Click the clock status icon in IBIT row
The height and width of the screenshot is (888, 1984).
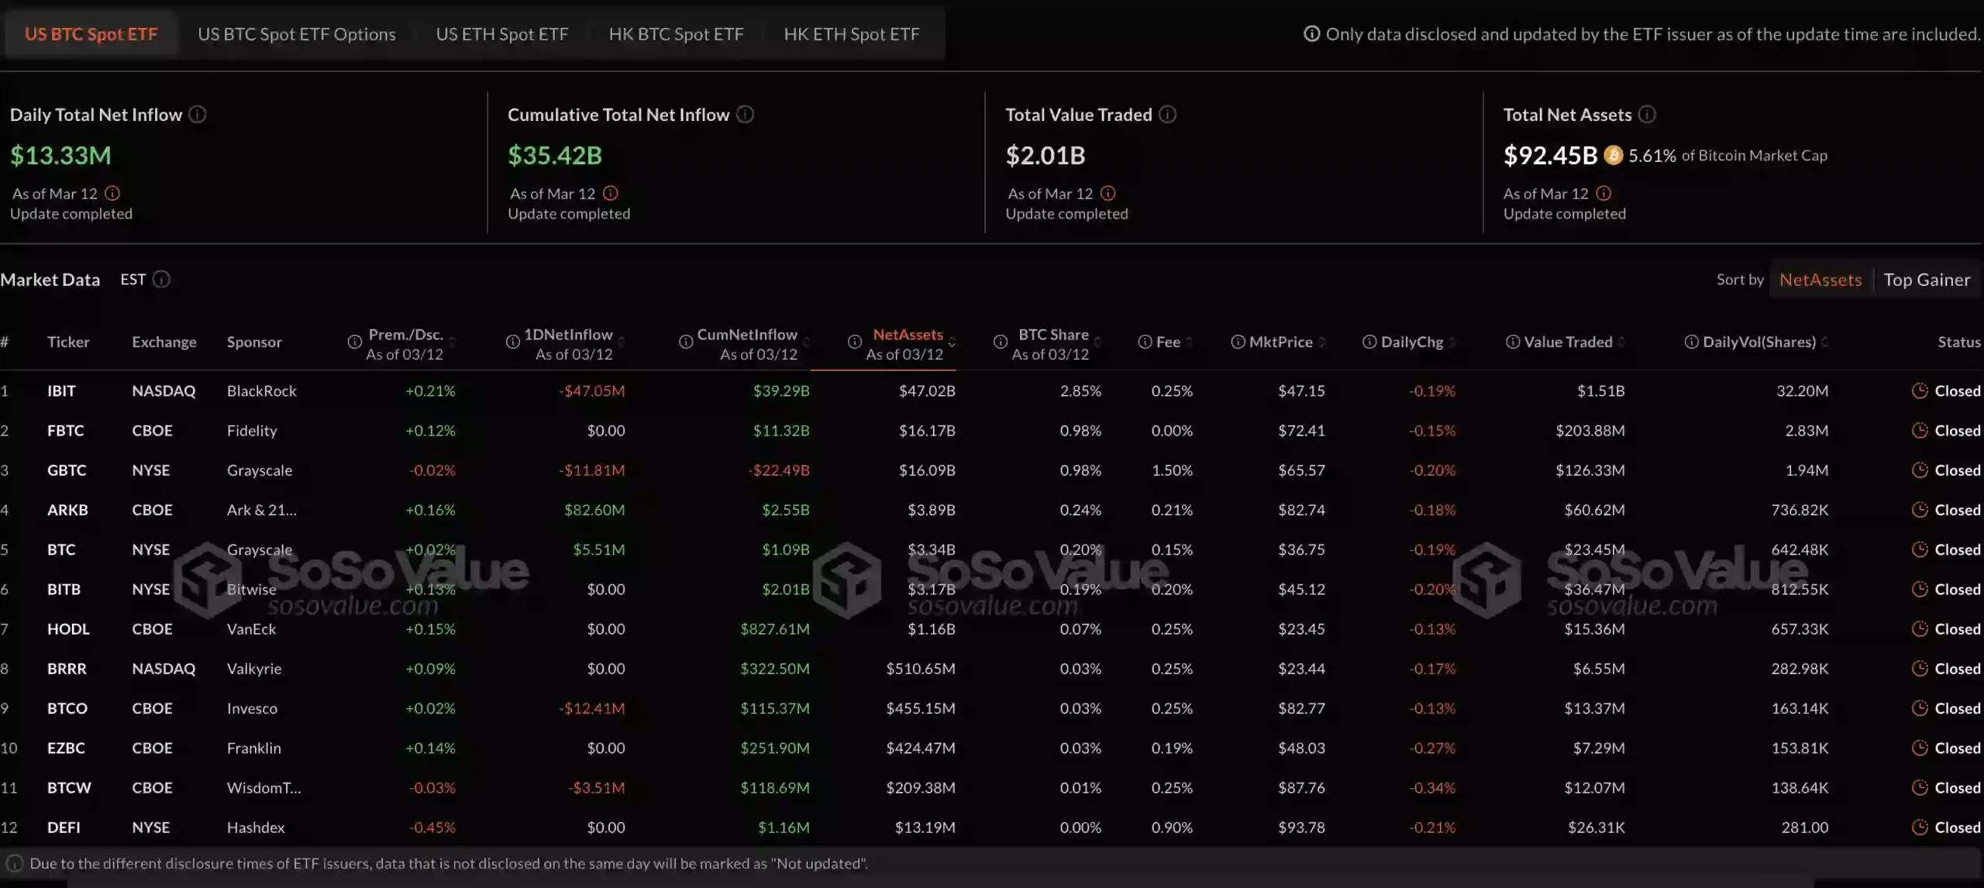point(1919,391)
